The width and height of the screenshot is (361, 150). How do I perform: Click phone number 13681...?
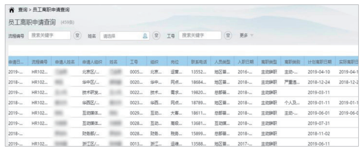coord(199,123)
